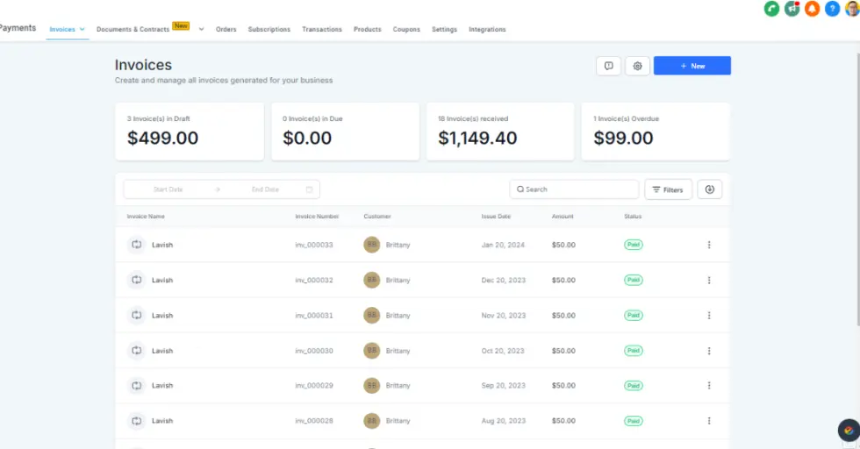Viewport: 860px width, 449px height.
Task: Open invoice settings gear icon
Action: 637,66
